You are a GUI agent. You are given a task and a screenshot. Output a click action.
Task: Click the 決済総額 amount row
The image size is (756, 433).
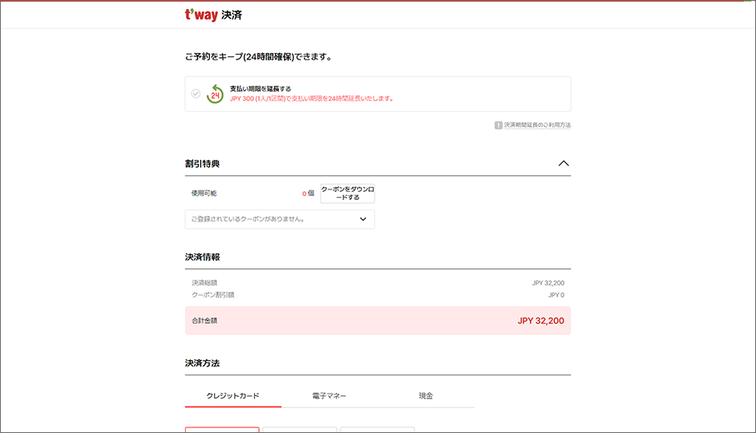point(377,283)
